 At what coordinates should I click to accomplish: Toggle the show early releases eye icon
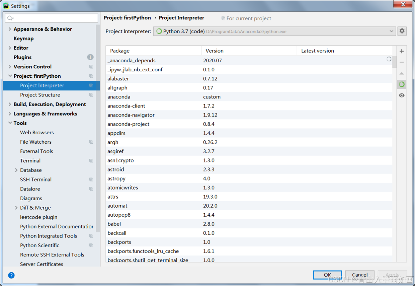click(402, 95)
